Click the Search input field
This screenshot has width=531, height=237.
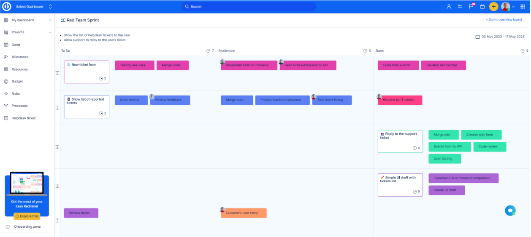[x=249, y=7]
